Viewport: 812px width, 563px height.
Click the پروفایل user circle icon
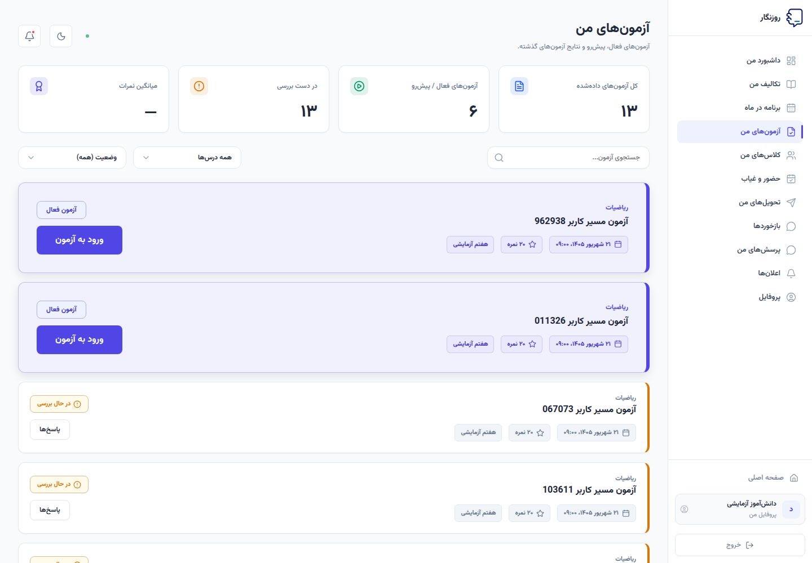pyautogui.click(x=791, y=297)
